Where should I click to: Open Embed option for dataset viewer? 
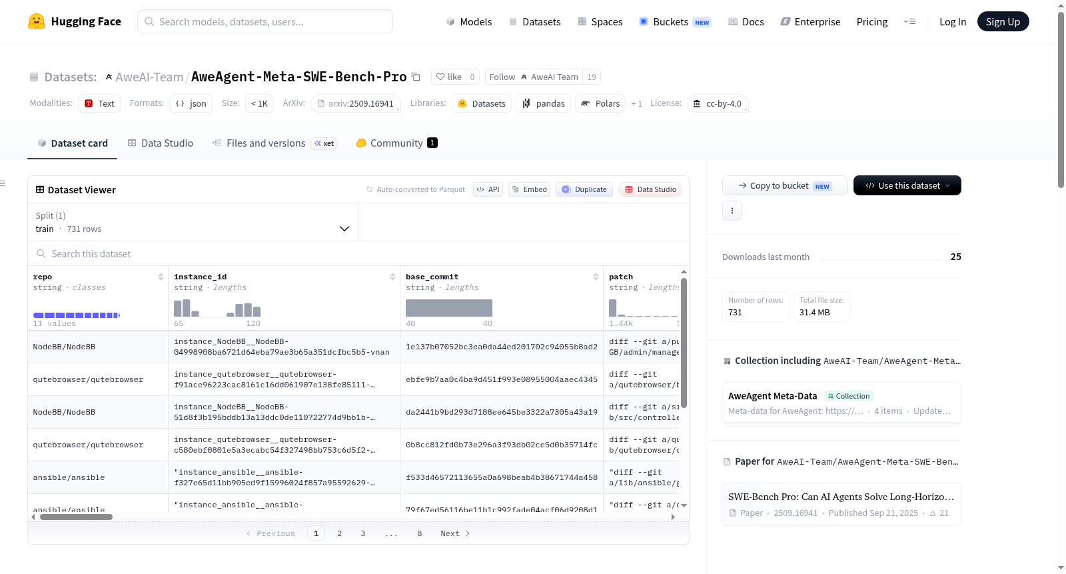[x=529, y=189]
